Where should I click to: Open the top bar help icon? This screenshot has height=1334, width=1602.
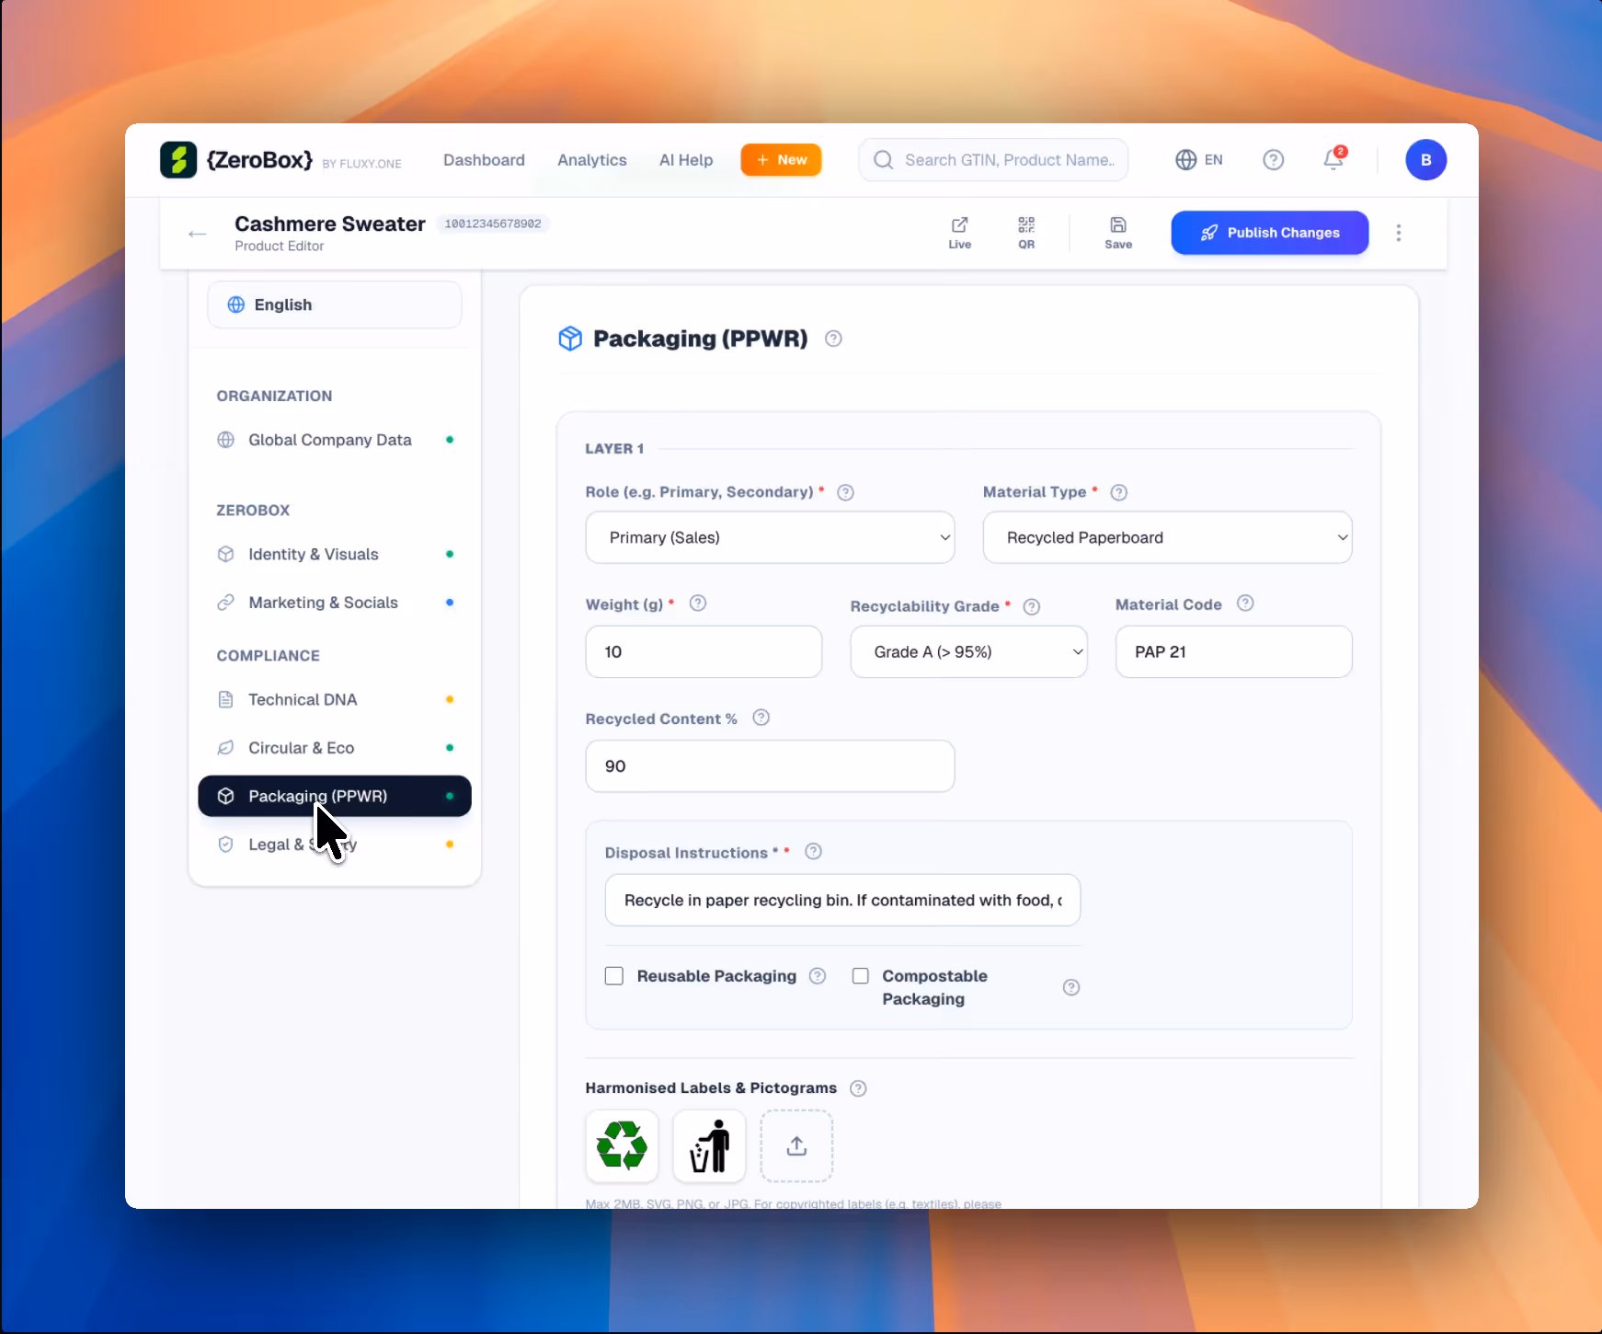click(x=1273, y=160)
